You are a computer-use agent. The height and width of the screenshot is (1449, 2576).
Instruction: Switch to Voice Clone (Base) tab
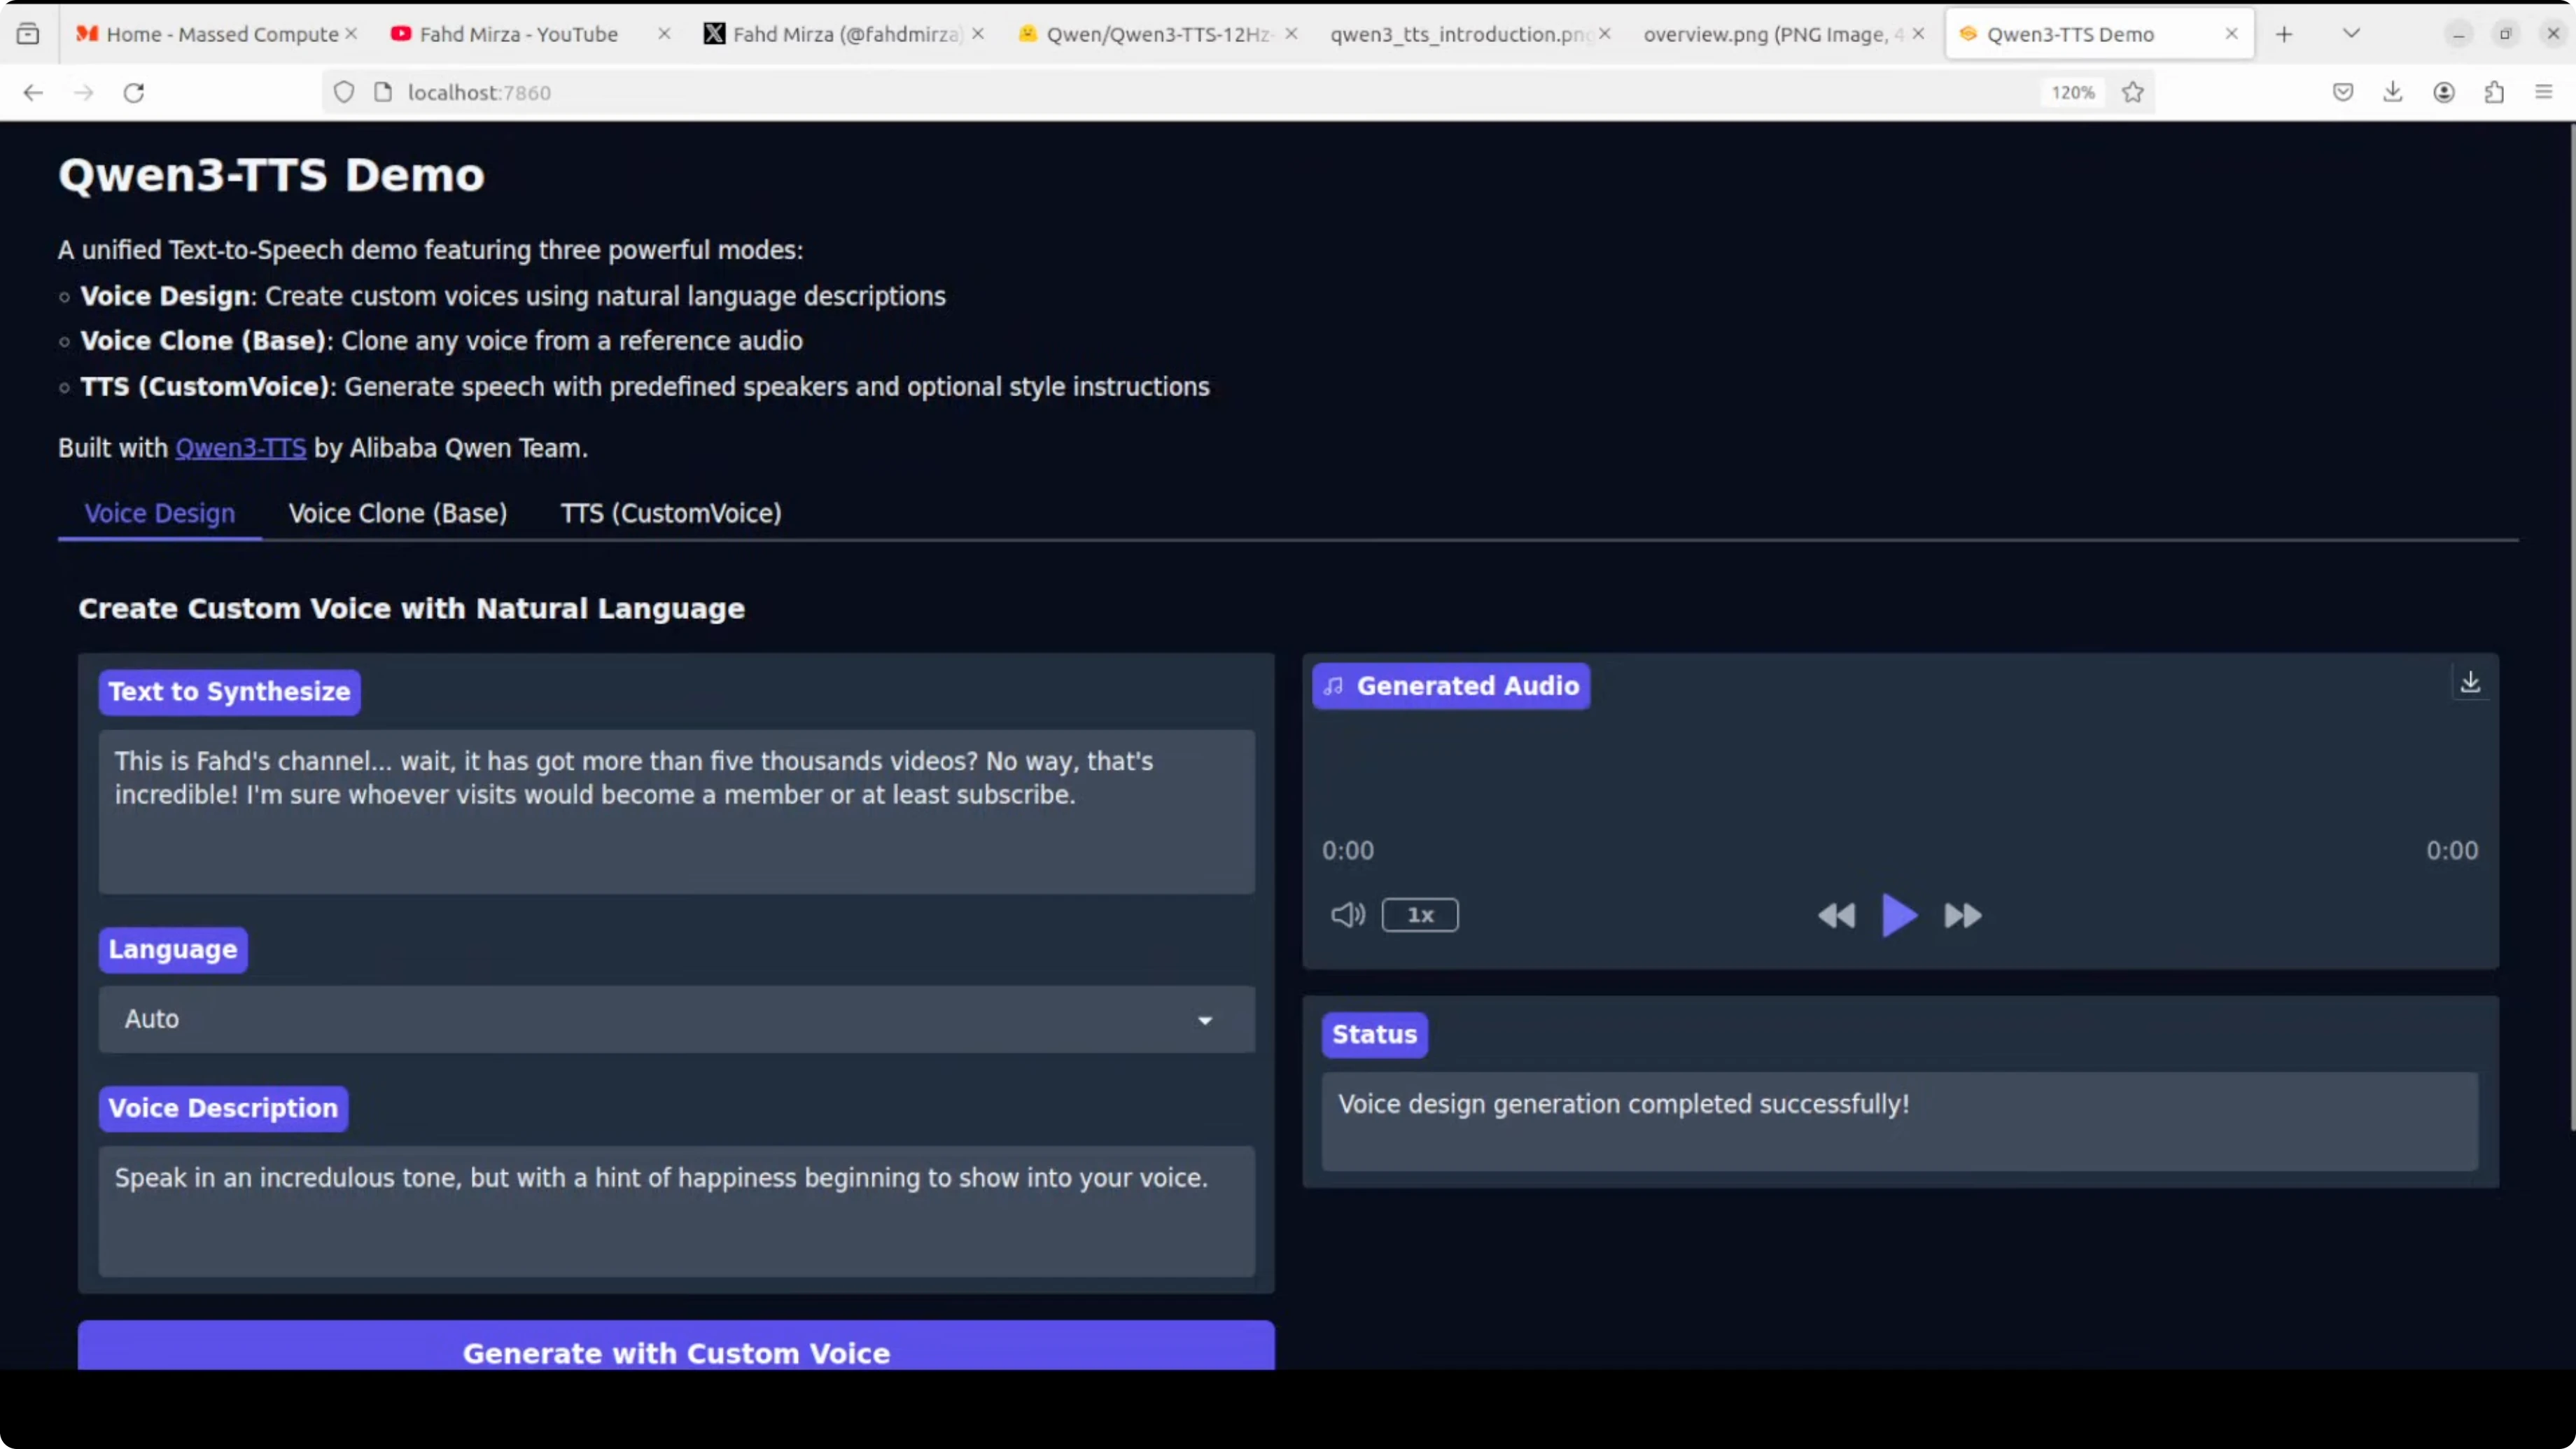tap(397, 513)
